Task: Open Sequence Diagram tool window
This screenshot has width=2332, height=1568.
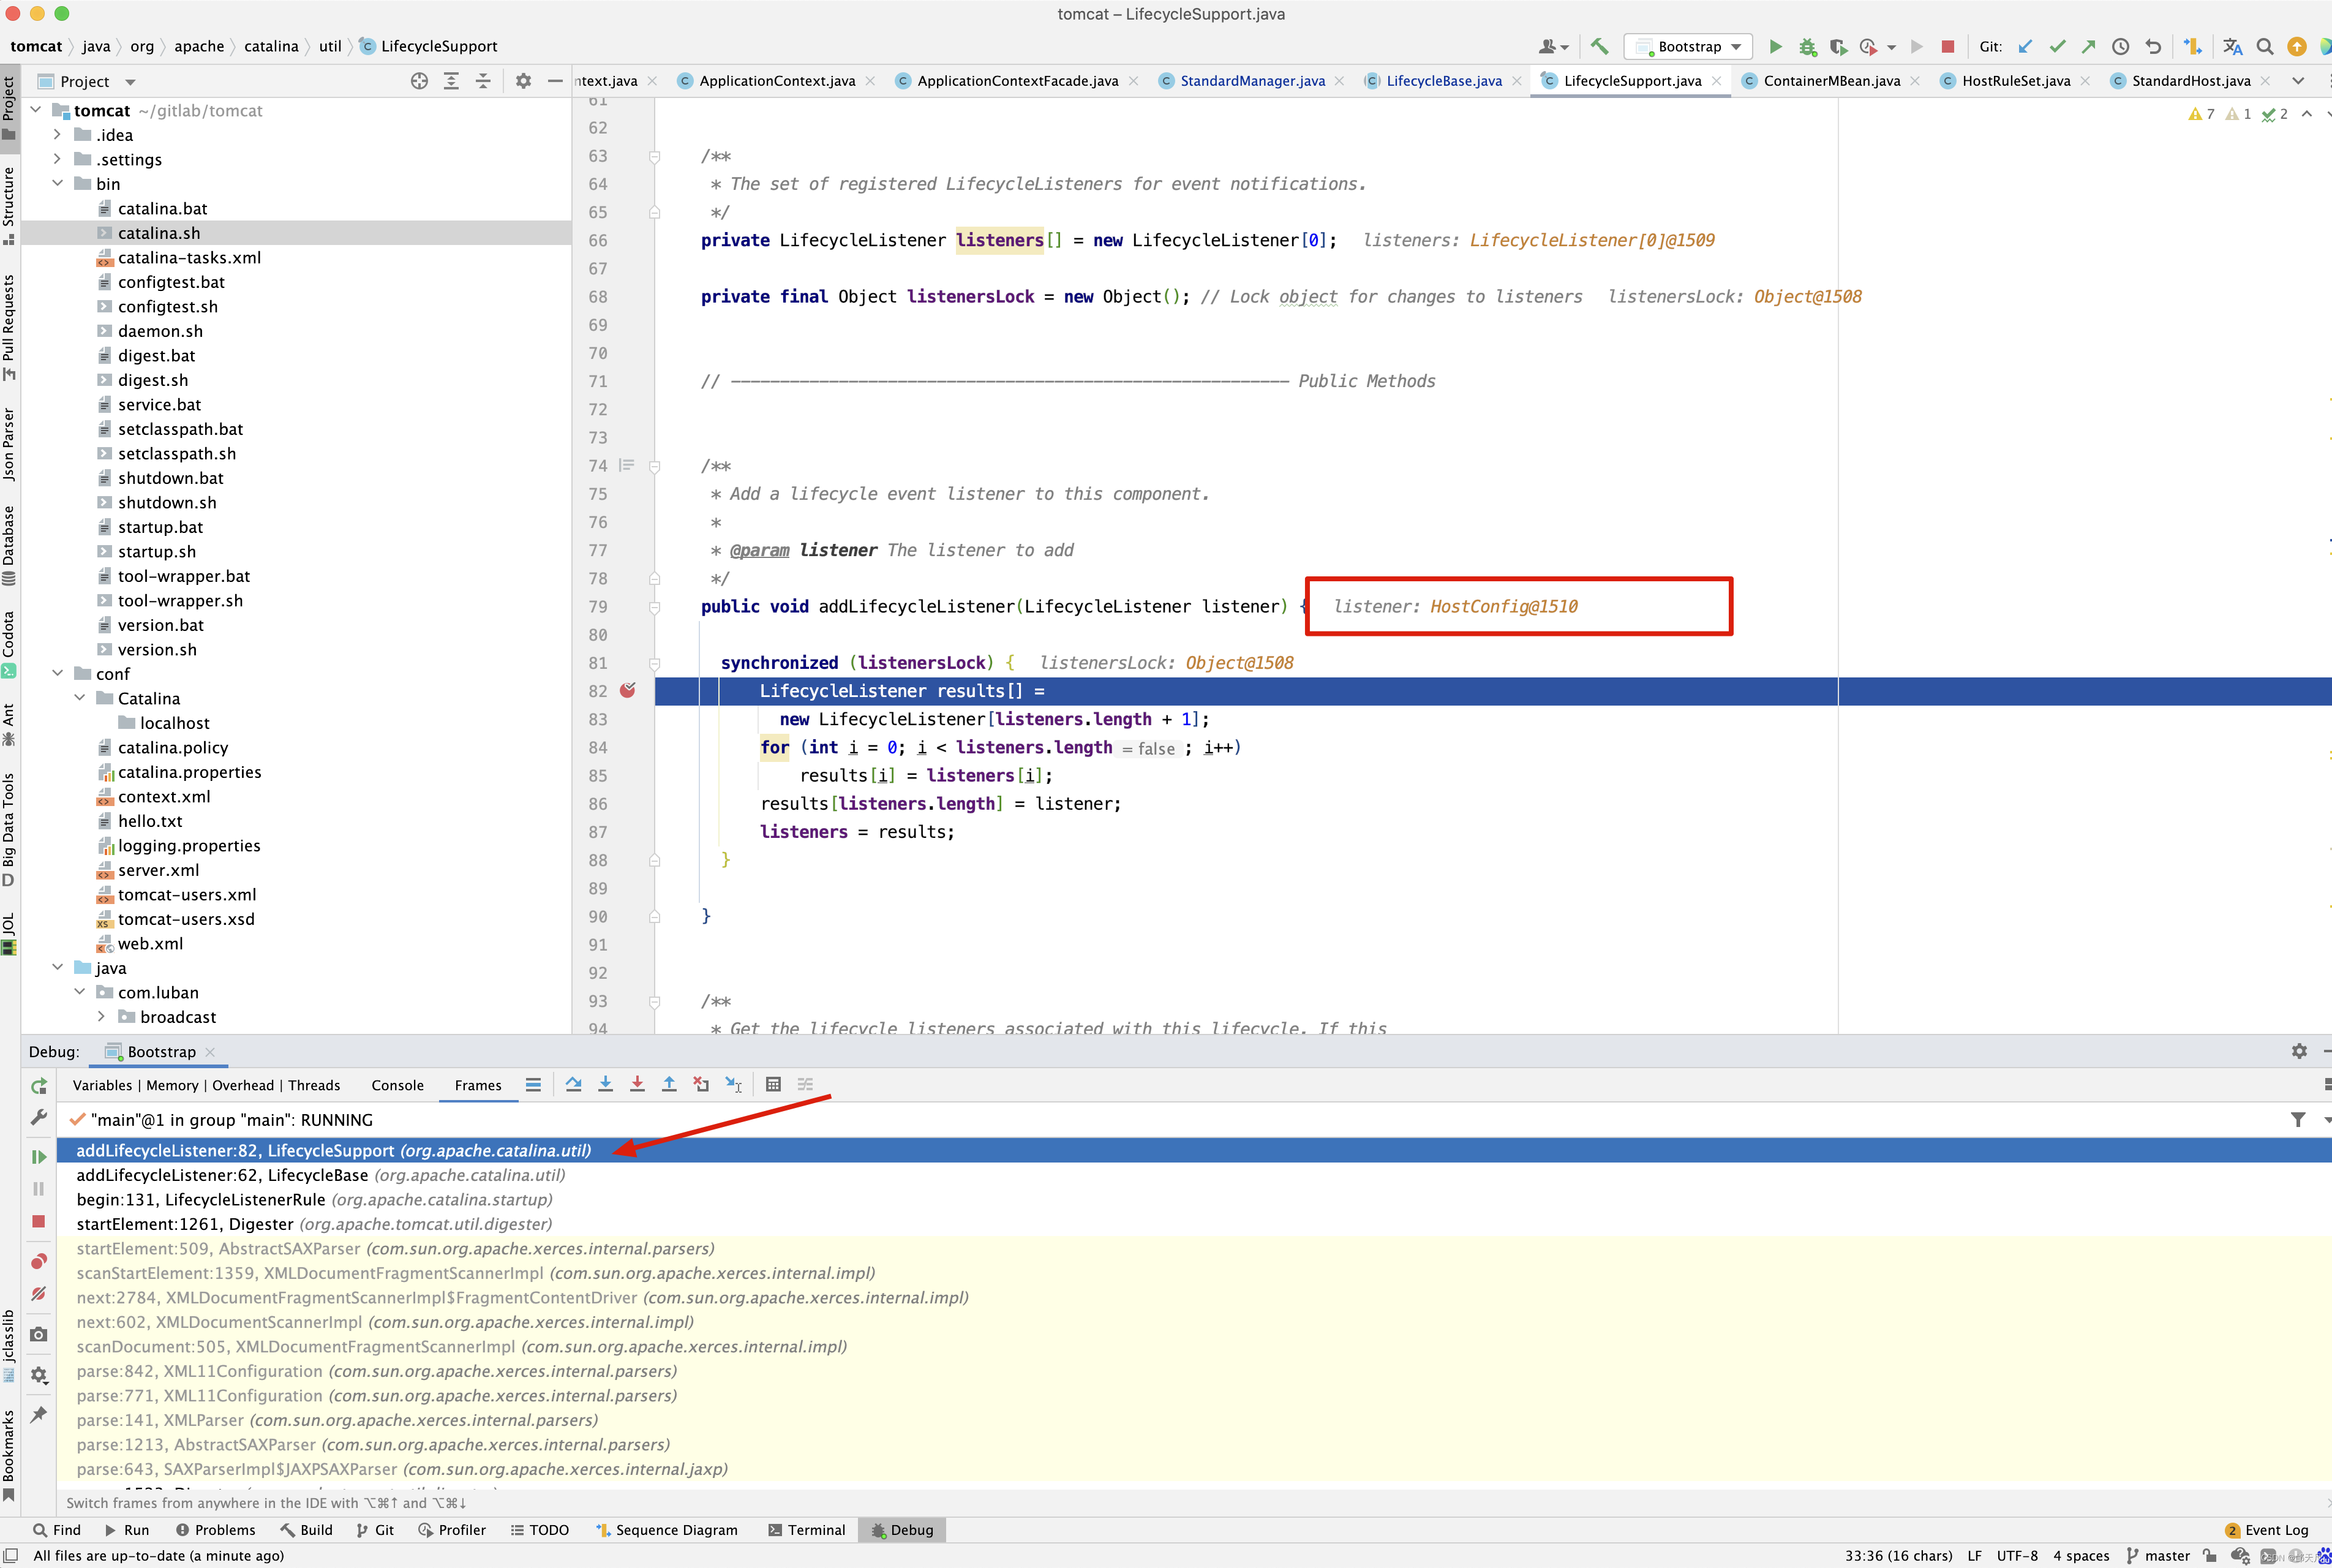Action: (667, 1530)
